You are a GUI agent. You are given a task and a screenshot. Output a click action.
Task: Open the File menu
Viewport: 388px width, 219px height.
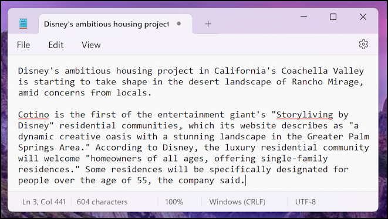click(x=23, y=45)
